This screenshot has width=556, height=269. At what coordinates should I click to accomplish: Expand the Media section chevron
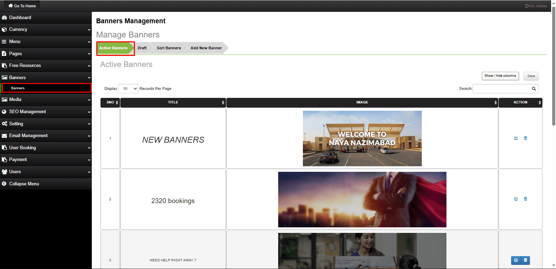[89, 100]
